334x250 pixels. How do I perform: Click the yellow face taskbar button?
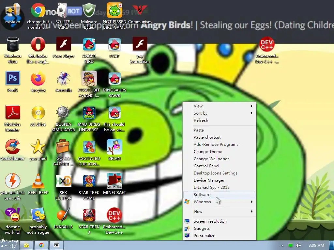click(26, 245)
